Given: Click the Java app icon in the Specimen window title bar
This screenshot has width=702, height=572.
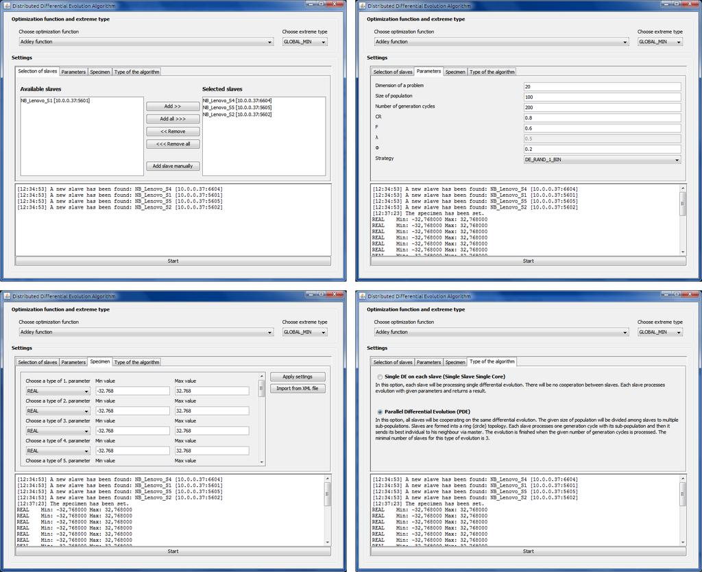Looking at the screenshot, I should pyautogui.click(x=7, y=296).
